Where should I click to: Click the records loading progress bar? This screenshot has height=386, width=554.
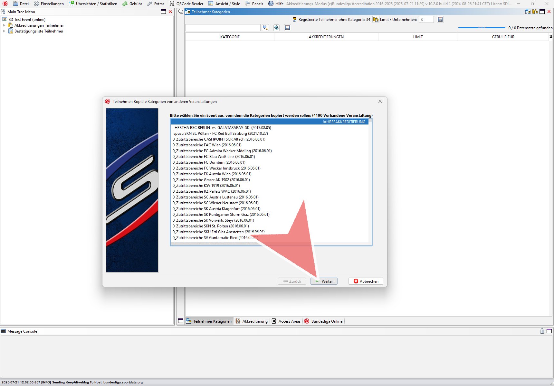pyautogui.click(x=482, y=28)
